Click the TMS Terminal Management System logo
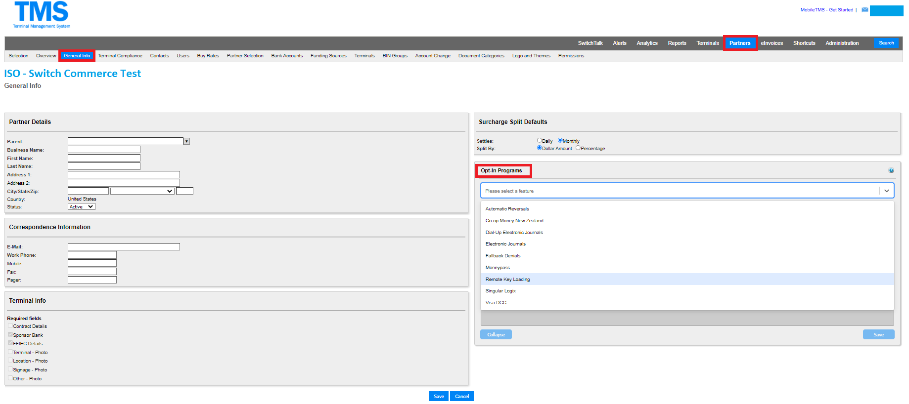909x404 pixels. (x=42, y=15)
